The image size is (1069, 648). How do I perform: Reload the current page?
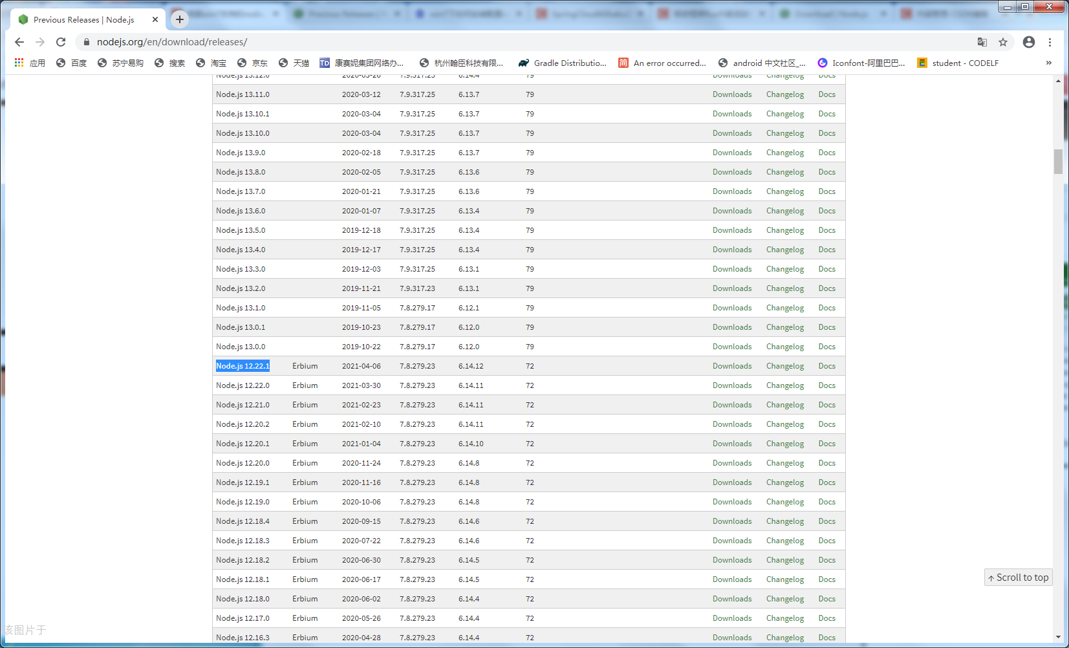tap(61, 42)
